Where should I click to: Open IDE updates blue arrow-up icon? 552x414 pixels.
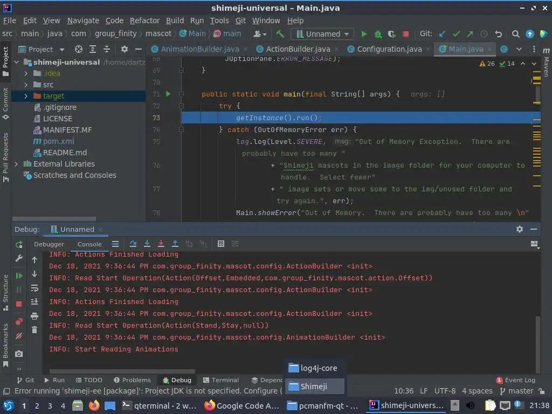[x=529, y=34]
